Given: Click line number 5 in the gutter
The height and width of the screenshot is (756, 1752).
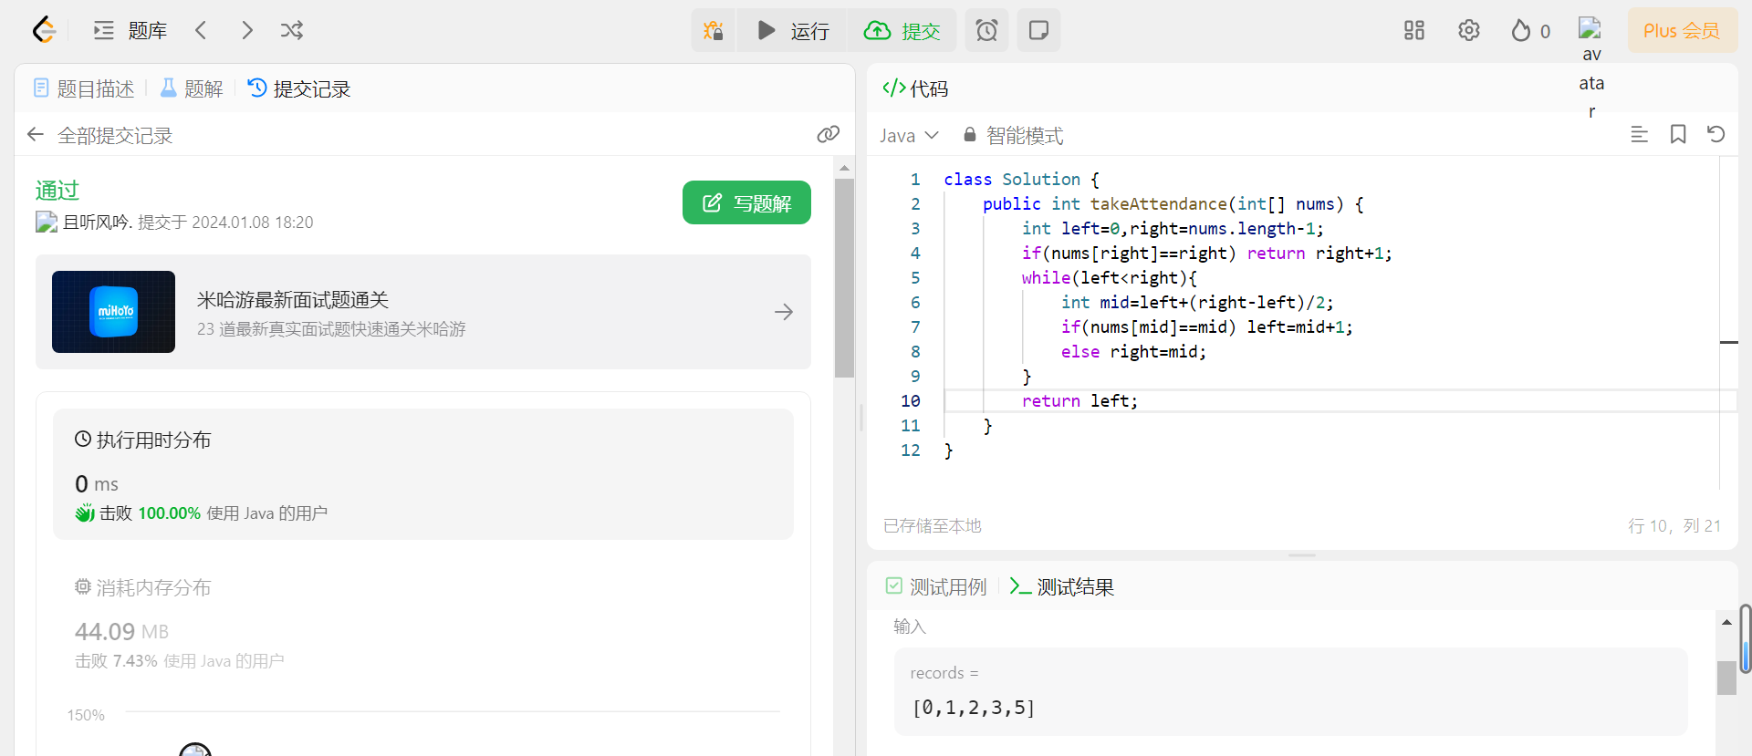Looking at the screenshot, I should [x=915, y=277].
